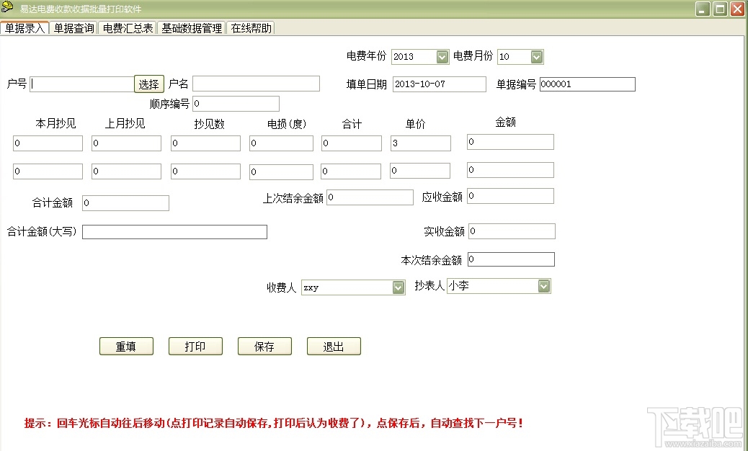
Task: Click the 保存 button
Action: [x=264, y=347]
